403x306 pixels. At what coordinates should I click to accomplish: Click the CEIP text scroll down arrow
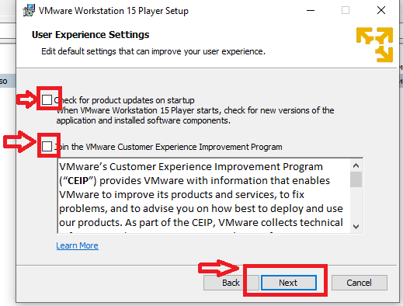coord(356,227)
